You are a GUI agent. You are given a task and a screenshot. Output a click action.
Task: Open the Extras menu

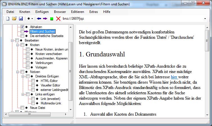coord(94,12)
